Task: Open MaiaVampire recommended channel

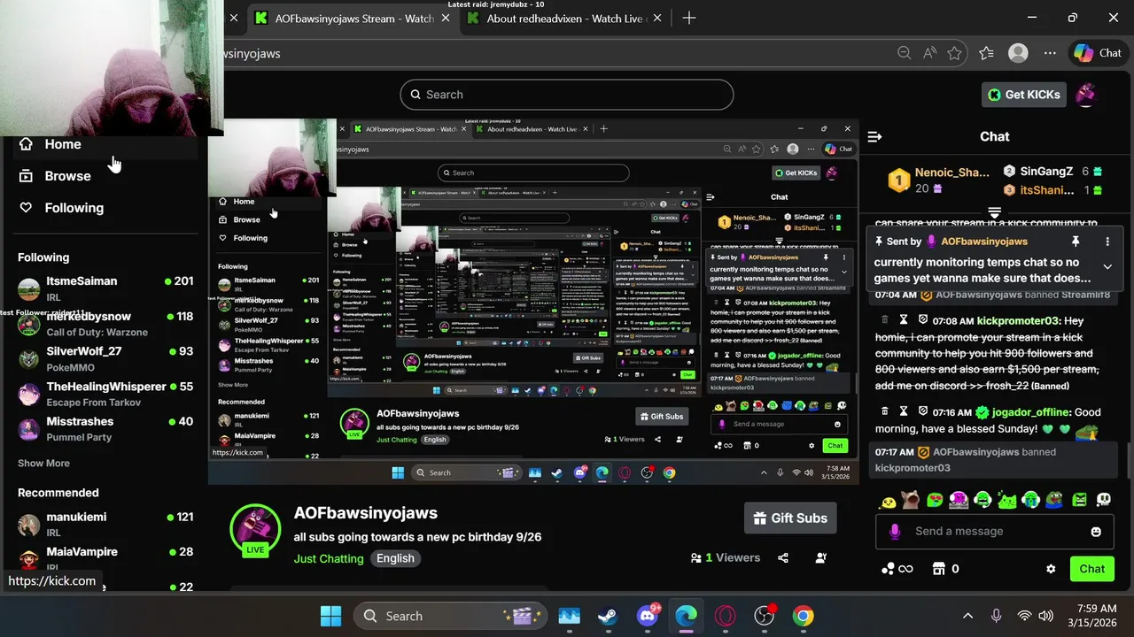Action: tap(105, 558)
